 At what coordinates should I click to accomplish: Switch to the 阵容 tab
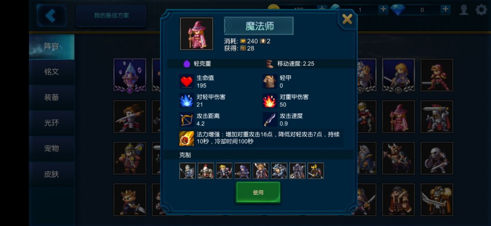click(x=52, y=47)
